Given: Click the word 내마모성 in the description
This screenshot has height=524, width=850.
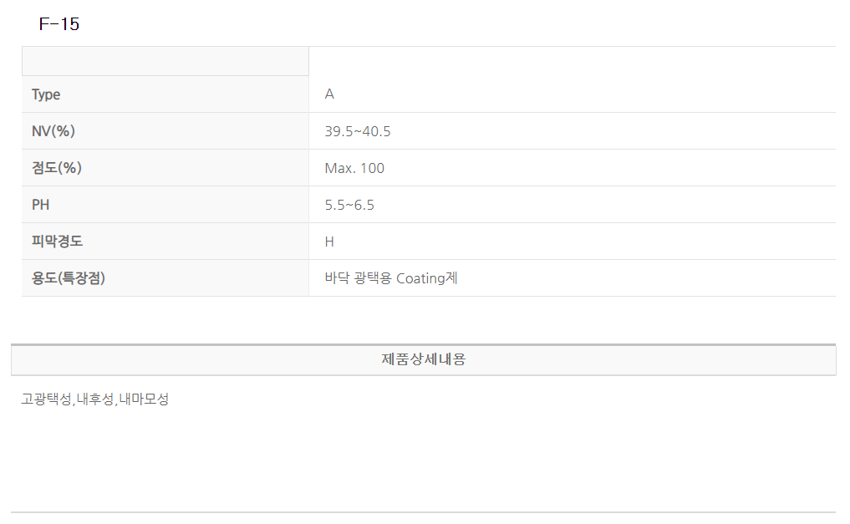Looking at the screenshot, I should (x=144, y=399).
